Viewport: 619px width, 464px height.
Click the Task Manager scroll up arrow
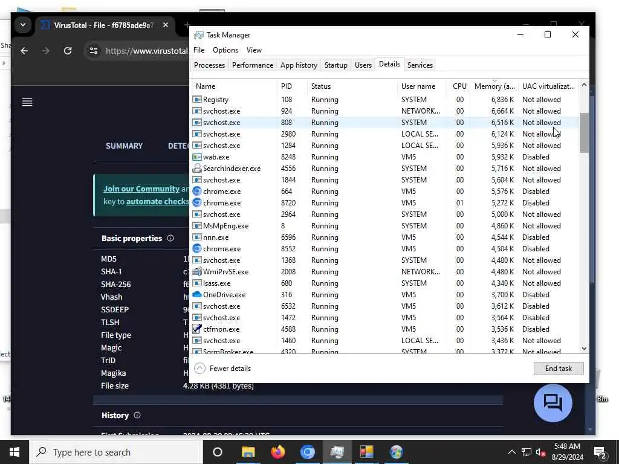[584, 85]
